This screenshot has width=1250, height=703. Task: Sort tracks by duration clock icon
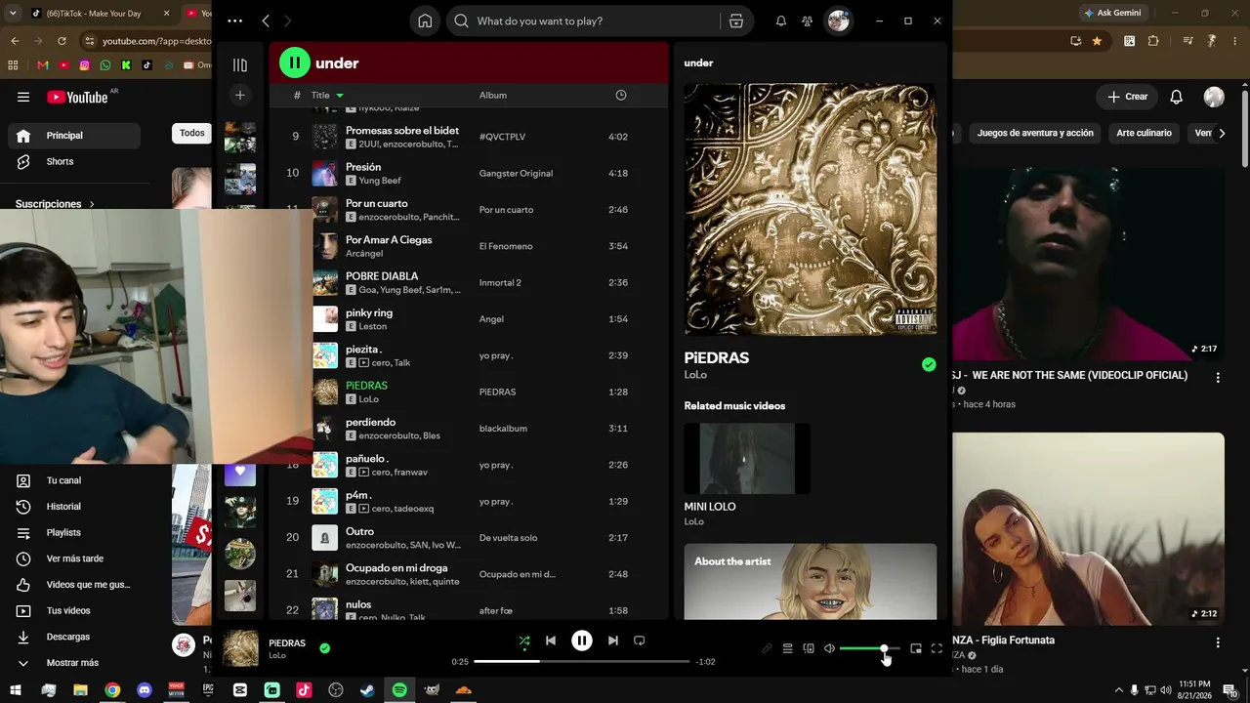coord(621,95)
